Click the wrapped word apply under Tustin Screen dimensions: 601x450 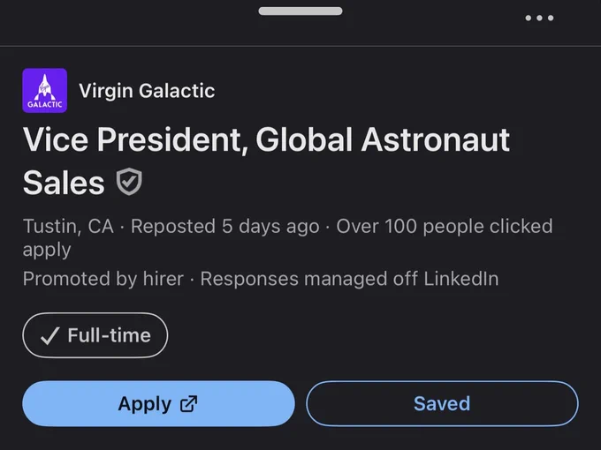click(x=47, y=251)
